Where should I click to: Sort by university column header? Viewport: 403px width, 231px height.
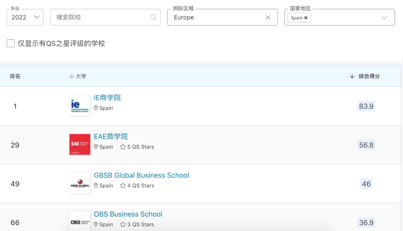[x=78, y=76]
